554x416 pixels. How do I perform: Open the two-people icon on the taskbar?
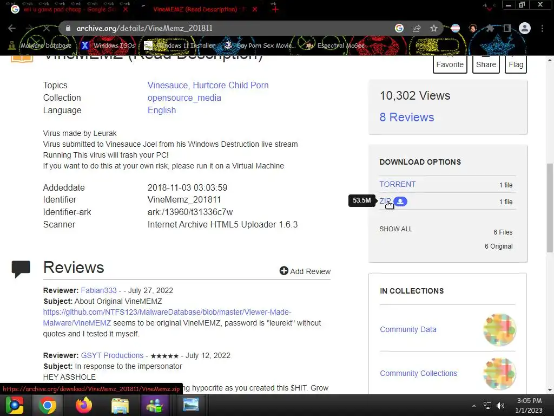[x=155, y=405]
